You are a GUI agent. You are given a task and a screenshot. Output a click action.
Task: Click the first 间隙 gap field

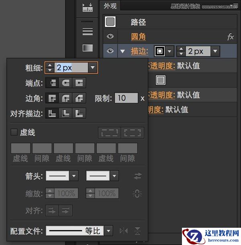42,148
